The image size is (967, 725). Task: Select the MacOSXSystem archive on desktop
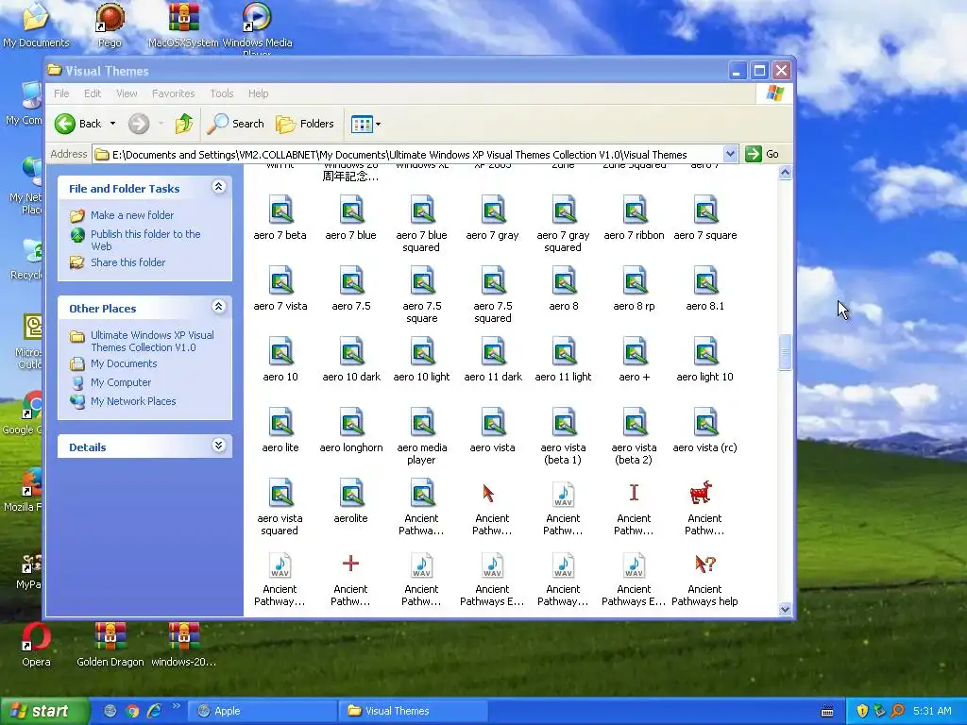pos(184,25)
